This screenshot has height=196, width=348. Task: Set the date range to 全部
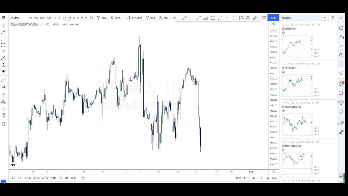pyautogui.click(x=73, y=178)
